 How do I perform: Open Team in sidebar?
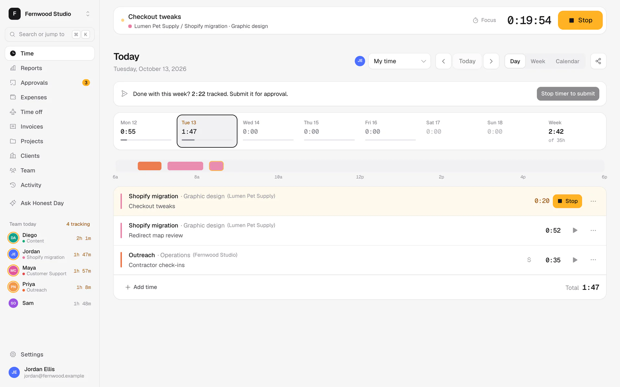click(50, 171)
